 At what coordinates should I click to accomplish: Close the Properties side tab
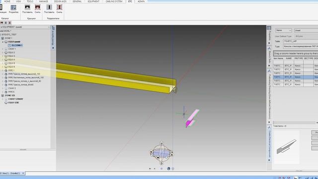pyautogui.click(x=269, y=43)
